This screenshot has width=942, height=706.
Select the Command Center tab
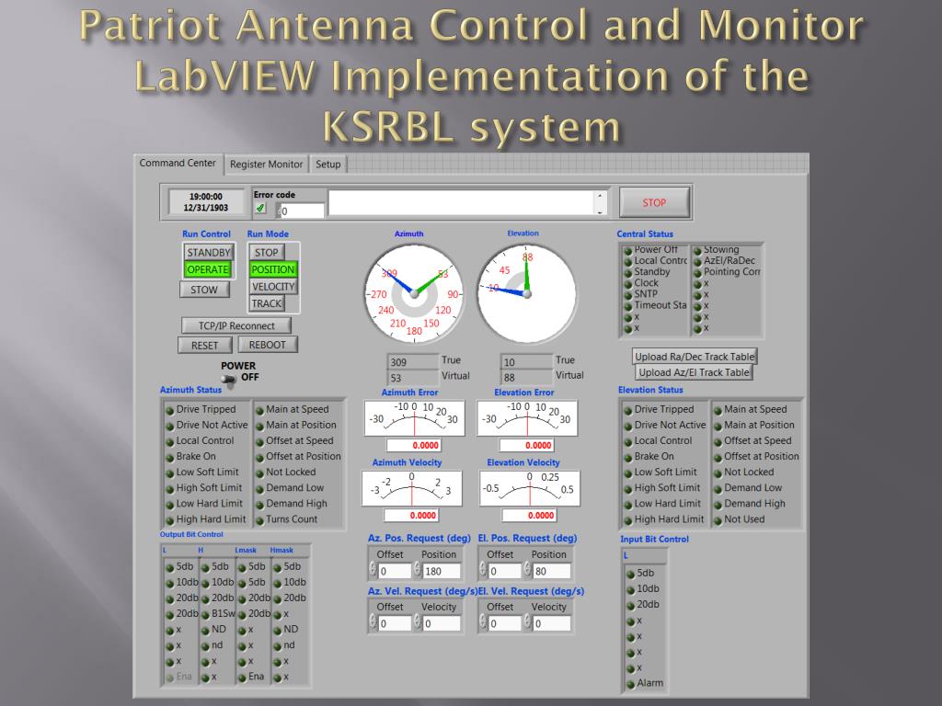click(178, 164)
